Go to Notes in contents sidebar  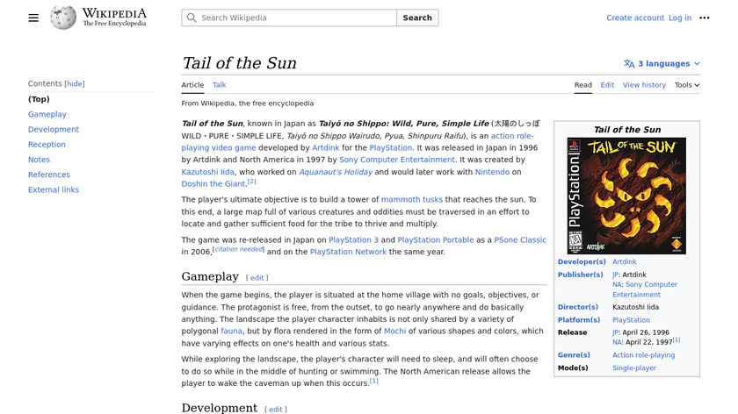(39, 160)
